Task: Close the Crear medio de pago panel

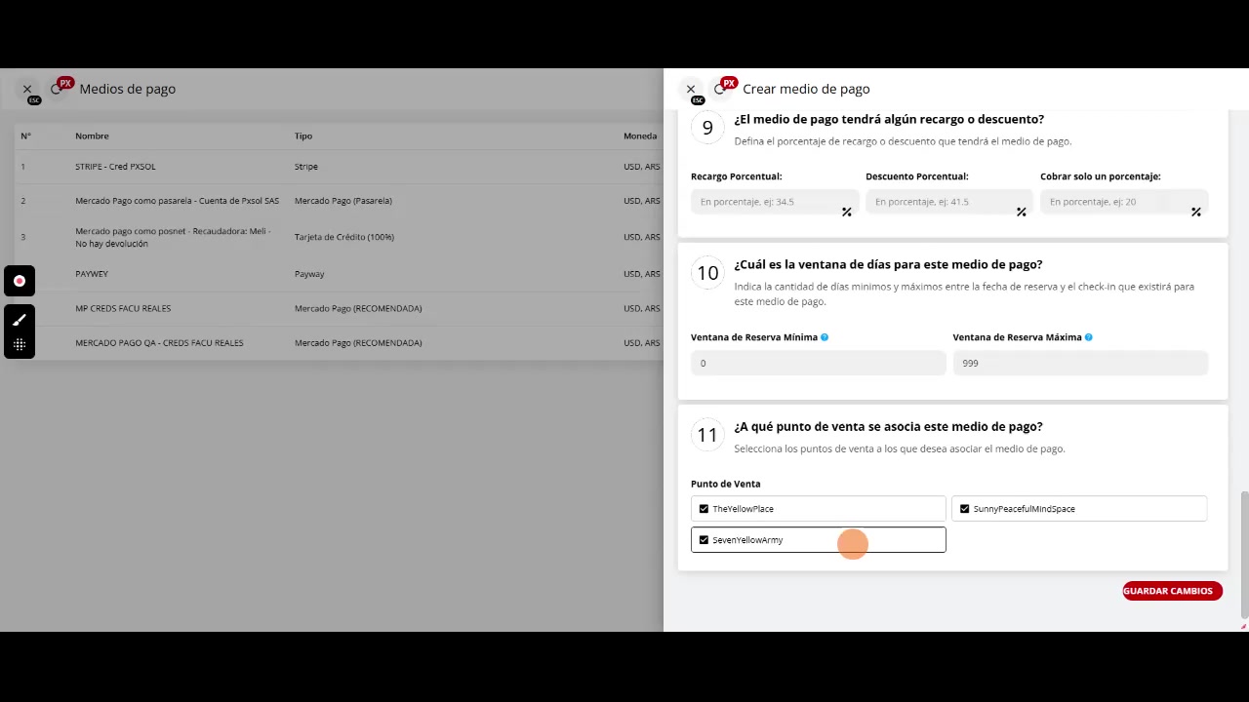Action: tap(691, 89)
